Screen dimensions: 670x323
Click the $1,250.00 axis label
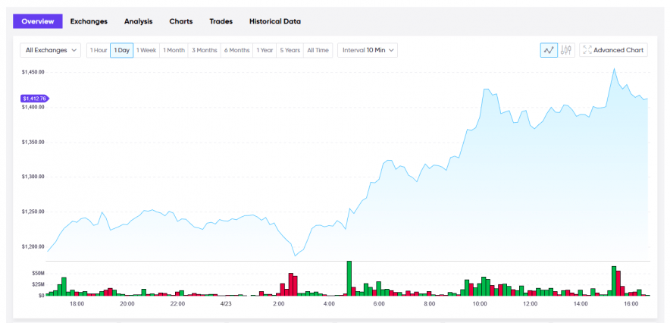click(33, 212)
